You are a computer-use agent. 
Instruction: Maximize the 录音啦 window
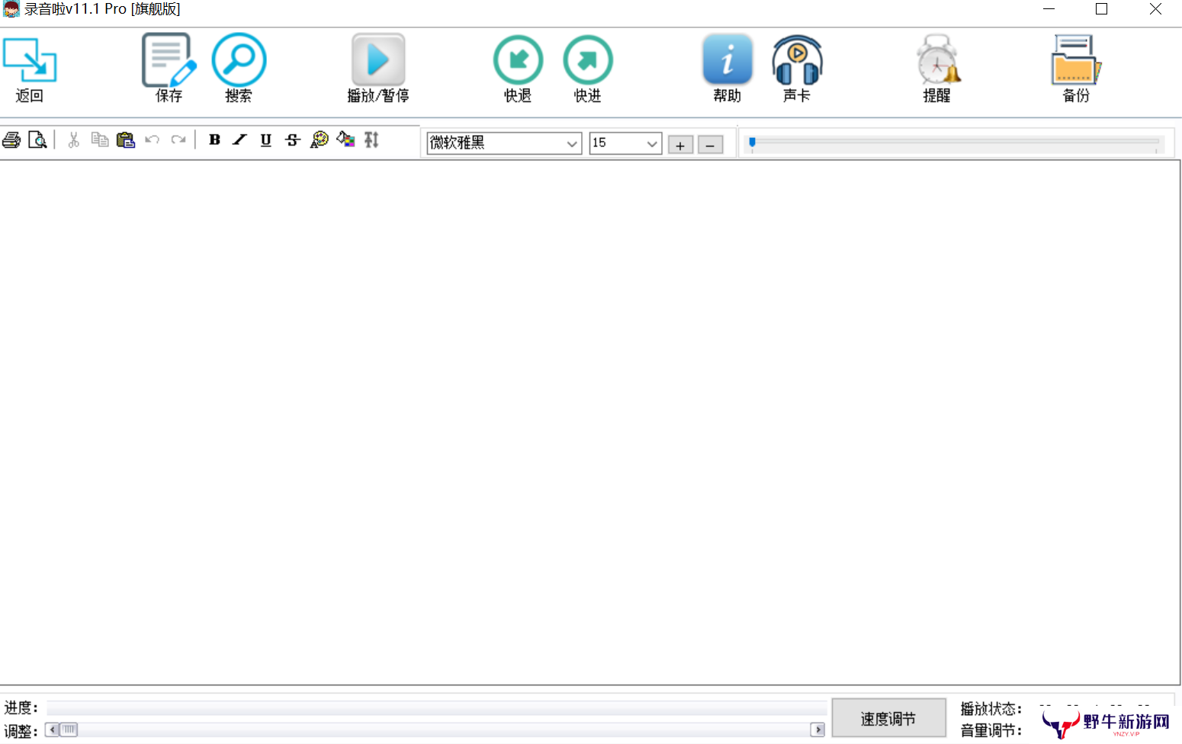[x=1102, y=9]
